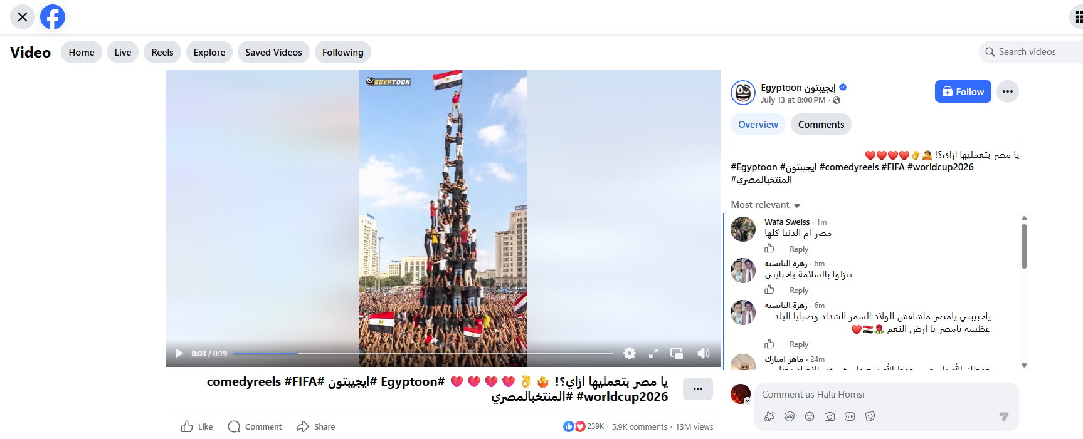The height and width of the screenshot is (439, 1083).
Task: Open Wafa Sweiss profile name
Action: coord(787,222)
